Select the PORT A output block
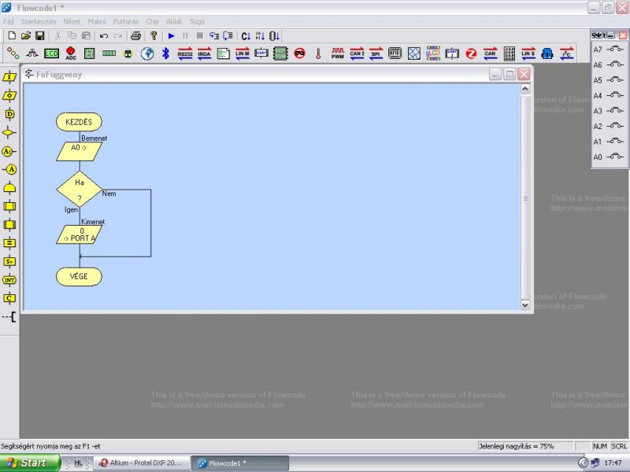 [x=80, y=234]
